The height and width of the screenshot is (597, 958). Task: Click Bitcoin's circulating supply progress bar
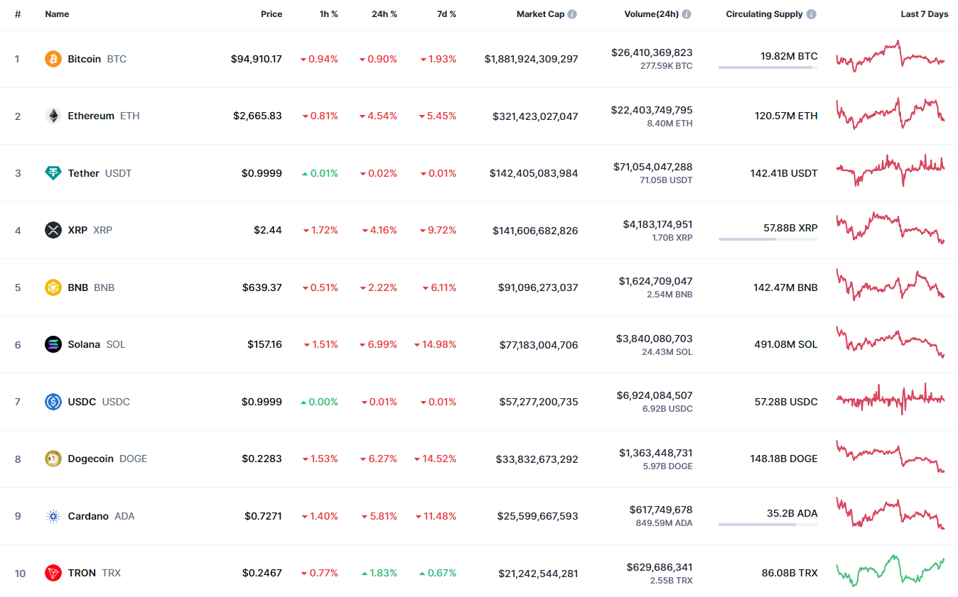pos(768,67)
